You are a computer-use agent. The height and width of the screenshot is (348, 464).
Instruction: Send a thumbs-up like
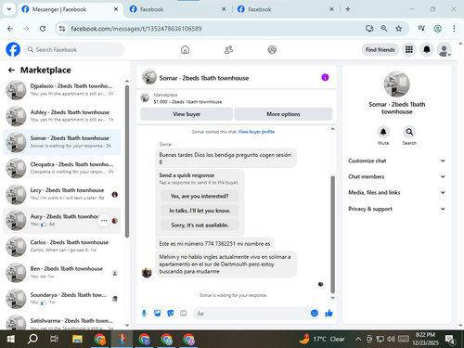(329, 314)
